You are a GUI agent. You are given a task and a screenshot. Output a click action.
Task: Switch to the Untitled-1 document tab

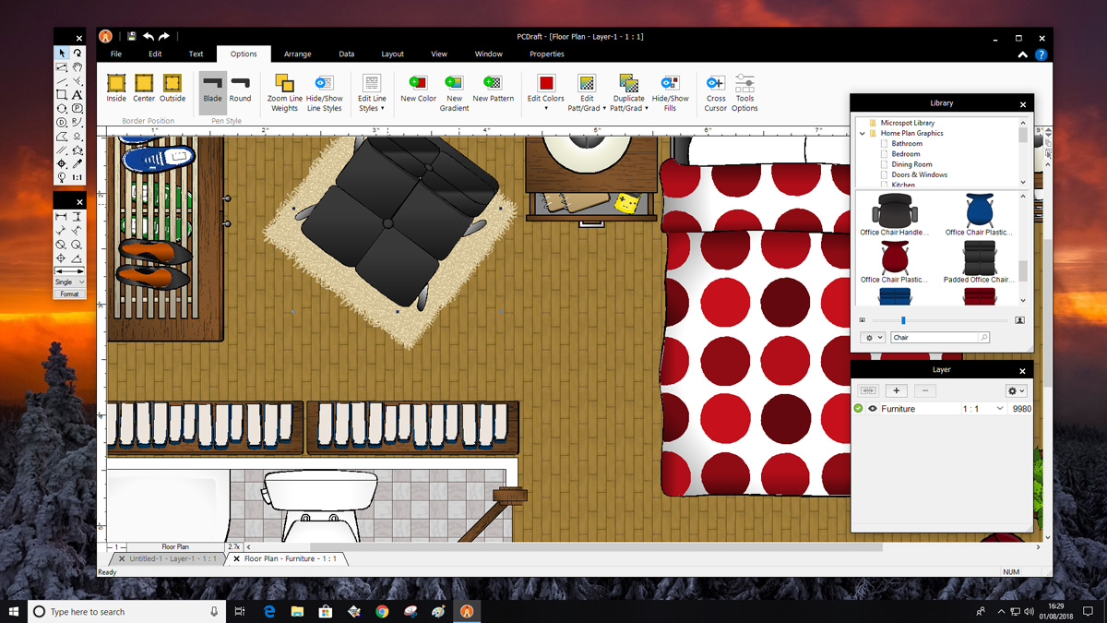168,559
